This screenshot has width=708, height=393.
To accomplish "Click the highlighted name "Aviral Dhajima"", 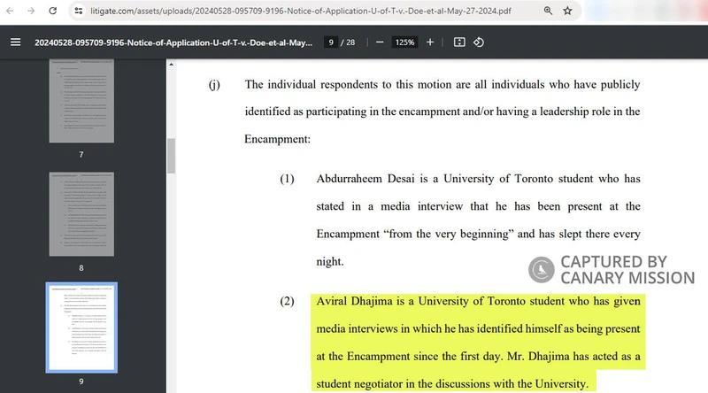I will pos(354,301).
